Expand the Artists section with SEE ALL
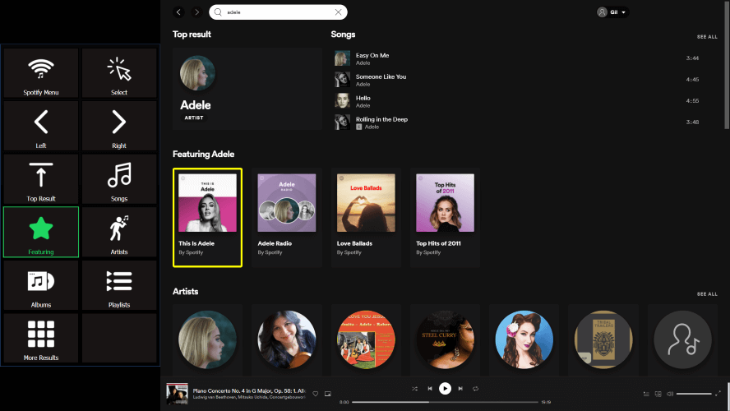 [x=707, y=293]
